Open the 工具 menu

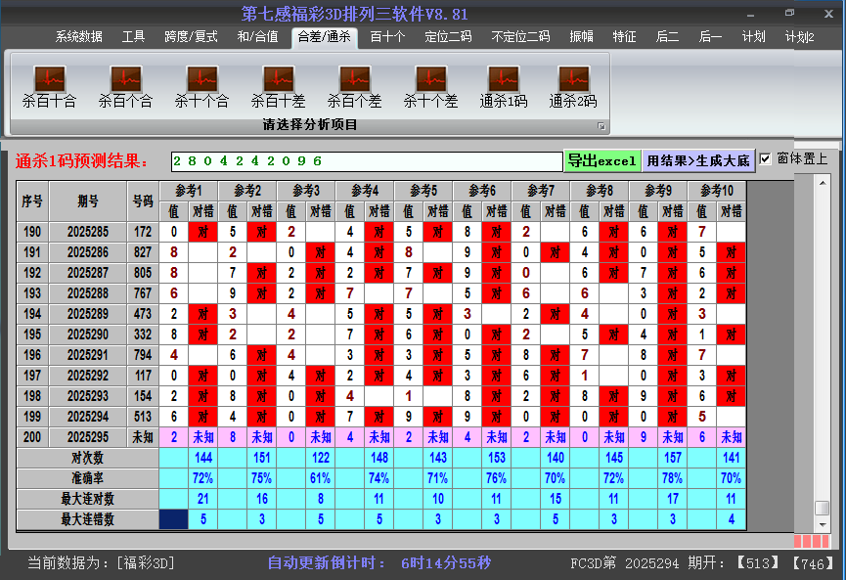(133, 36)
